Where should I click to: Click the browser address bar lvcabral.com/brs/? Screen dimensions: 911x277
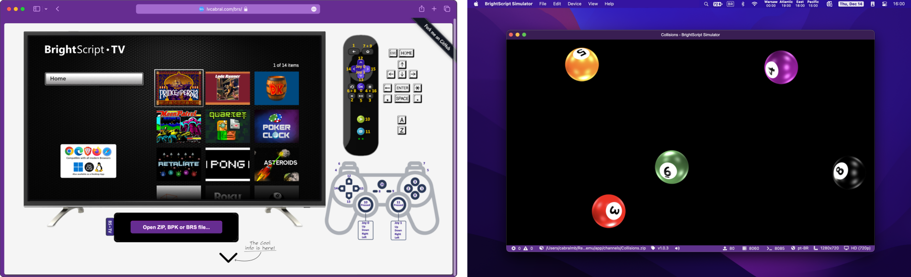(228, 9)
